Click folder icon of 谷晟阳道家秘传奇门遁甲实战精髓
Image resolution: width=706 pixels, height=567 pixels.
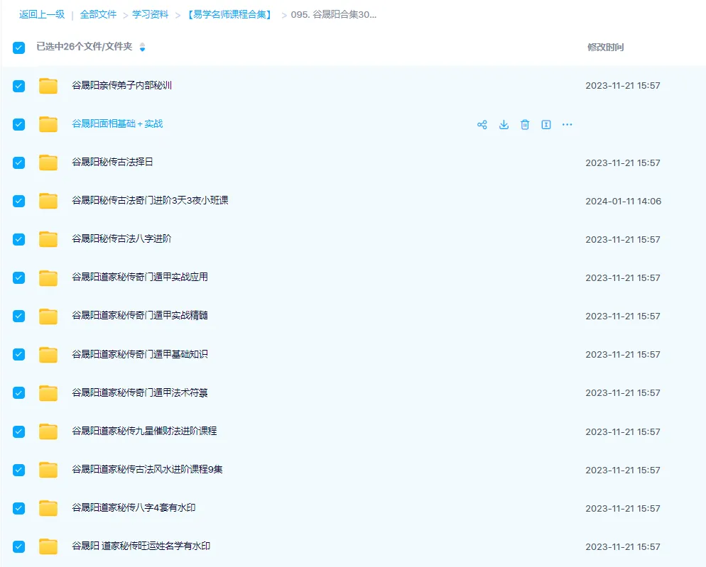click(x=48, y=316)
